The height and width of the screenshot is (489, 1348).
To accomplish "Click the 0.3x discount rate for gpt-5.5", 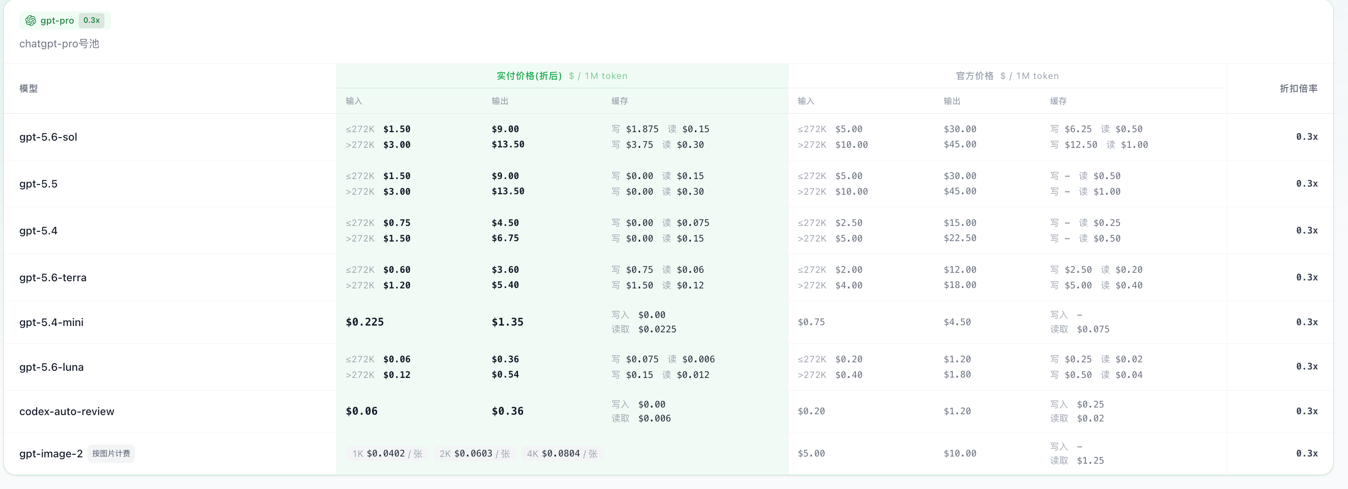I will [x=1307, y=184].
